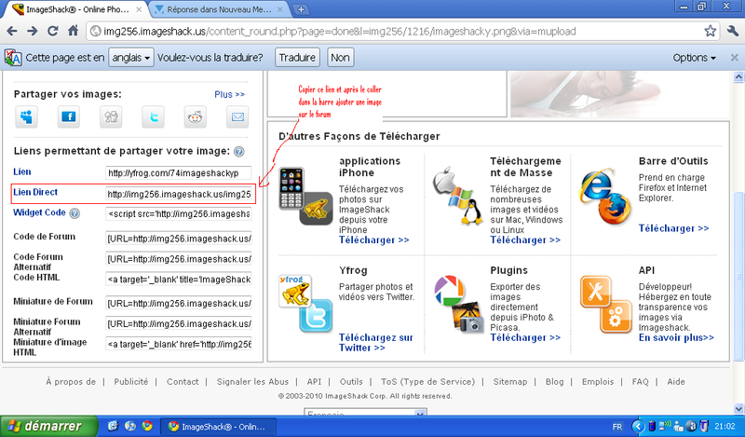Image resolution: width=745 pixels, height=437 pixels.
Task: Click En savoir plus link under API
Action: [676, 337]
